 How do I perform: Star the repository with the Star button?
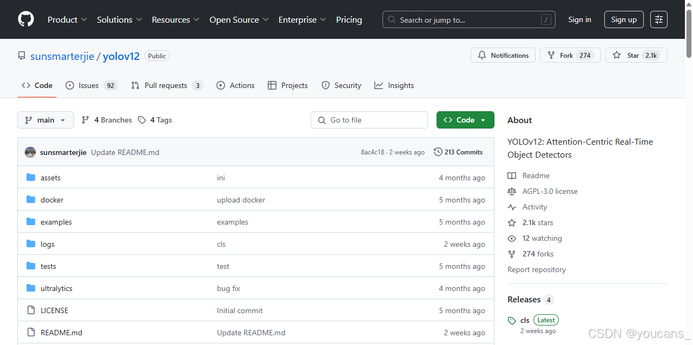636,55
